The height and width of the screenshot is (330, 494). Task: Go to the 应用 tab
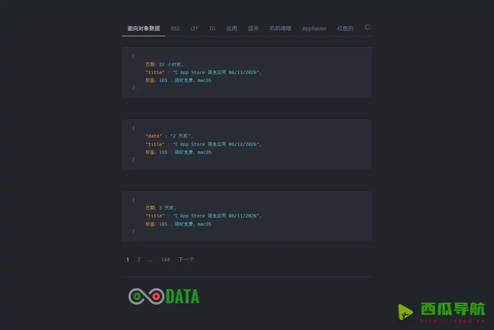click(x=232, y=28)
